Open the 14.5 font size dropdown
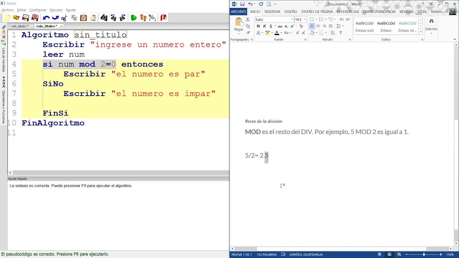Image resolution: width=459 pixels, height=258 pixels. click(305, 19)
